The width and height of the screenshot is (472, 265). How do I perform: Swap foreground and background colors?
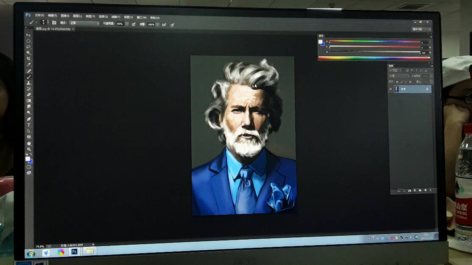(31, 155)
